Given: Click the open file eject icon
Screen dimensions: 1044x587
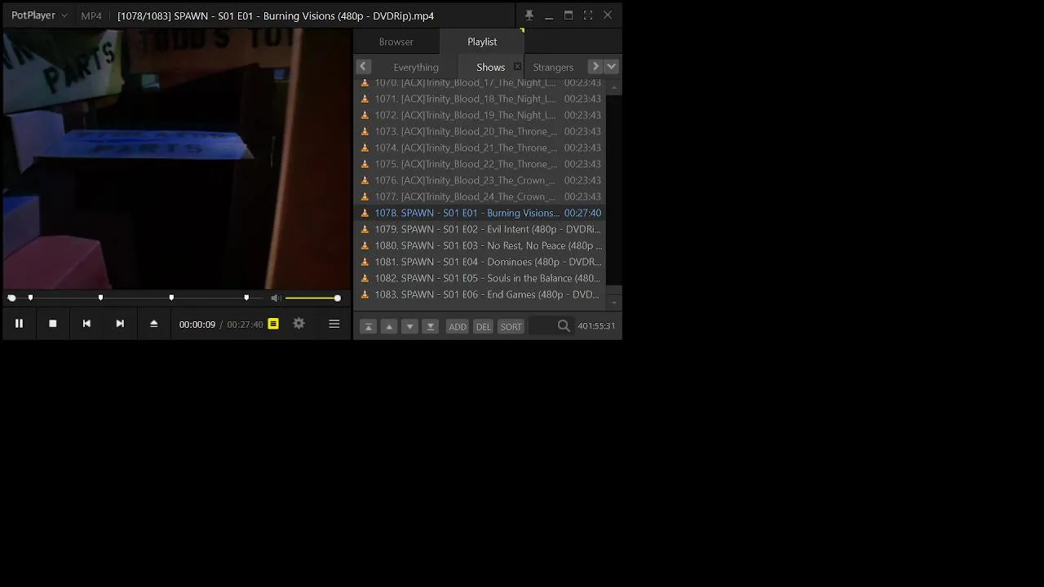Looking at the screenshot, I should pos(153,324).
